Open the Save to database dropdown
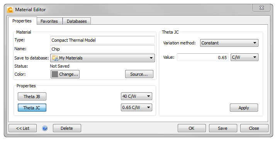The image size is (277, 141). point(102,58)
